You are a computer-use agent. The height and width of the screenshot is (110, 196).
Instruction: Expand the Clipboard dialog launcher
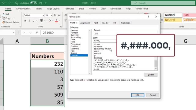[20, 27]
